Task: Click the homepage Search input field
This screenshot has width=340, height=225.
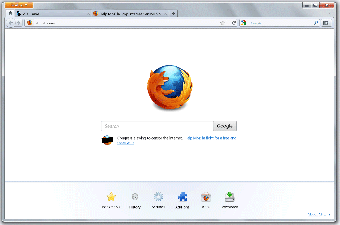Action: point(157,126)
